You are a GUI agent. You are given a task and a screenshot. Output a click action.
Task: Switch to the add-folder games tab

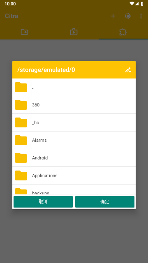coord(25,32)
